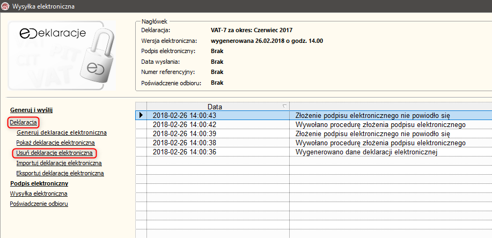The height and width of the screenshot is (238, 492).
Task: Click the VAT-7 za okres: Czerwiec 2017 value
Action: click(252, 31)
